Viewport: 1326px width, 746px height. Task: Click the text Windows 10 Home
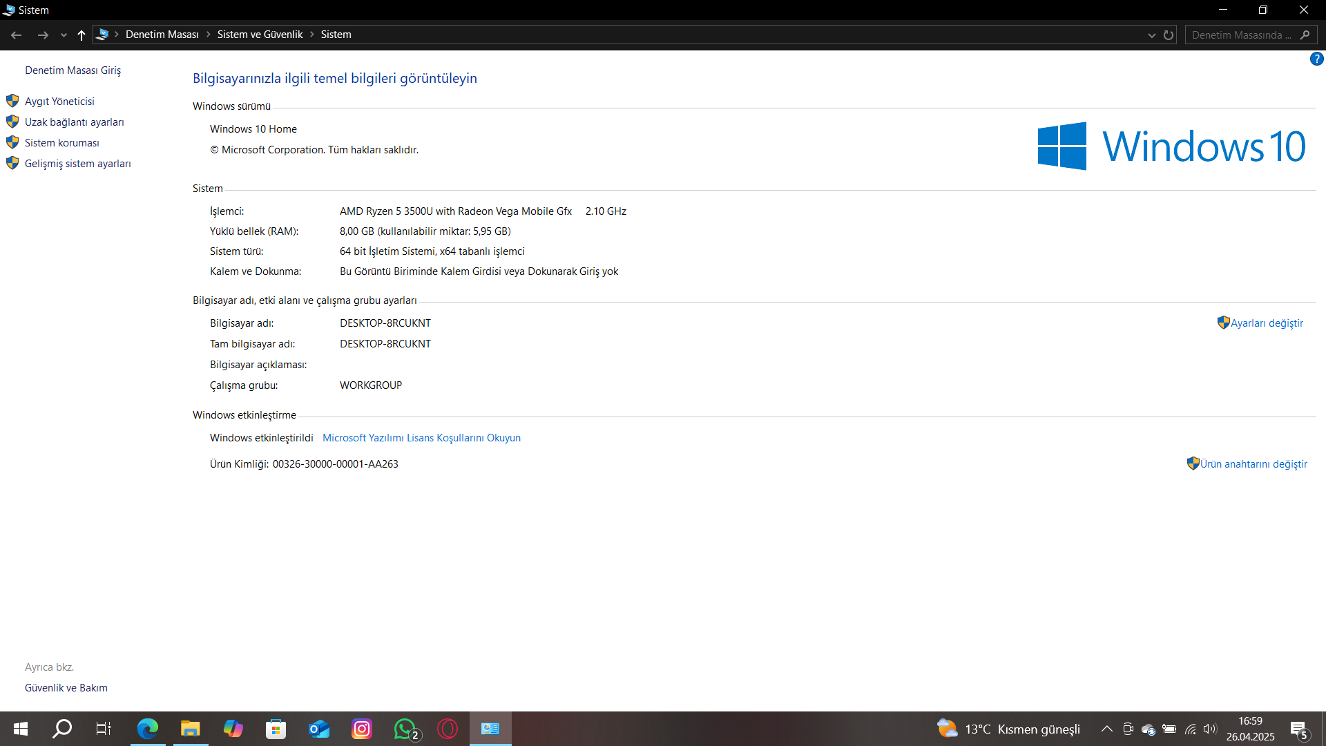click(253, 129)
